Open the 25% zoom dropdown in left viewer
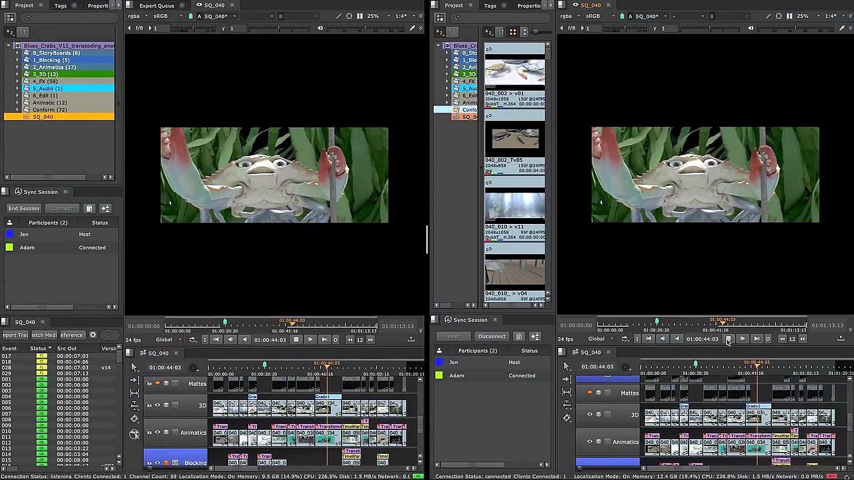 pyautogui.click(x=376, y=16)
